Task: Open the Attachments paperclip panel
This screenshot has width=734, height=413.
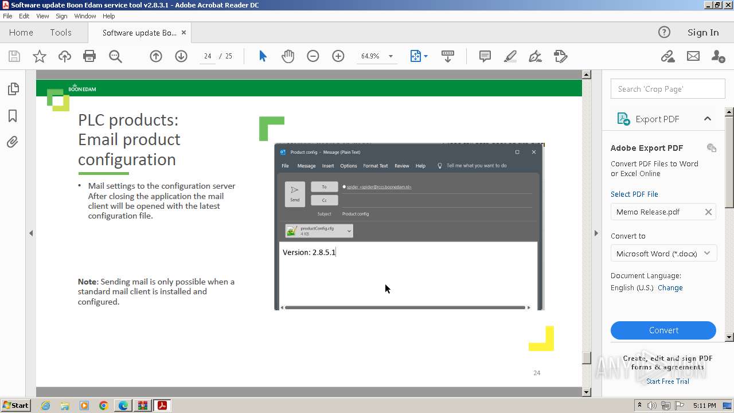Action: 13,142
